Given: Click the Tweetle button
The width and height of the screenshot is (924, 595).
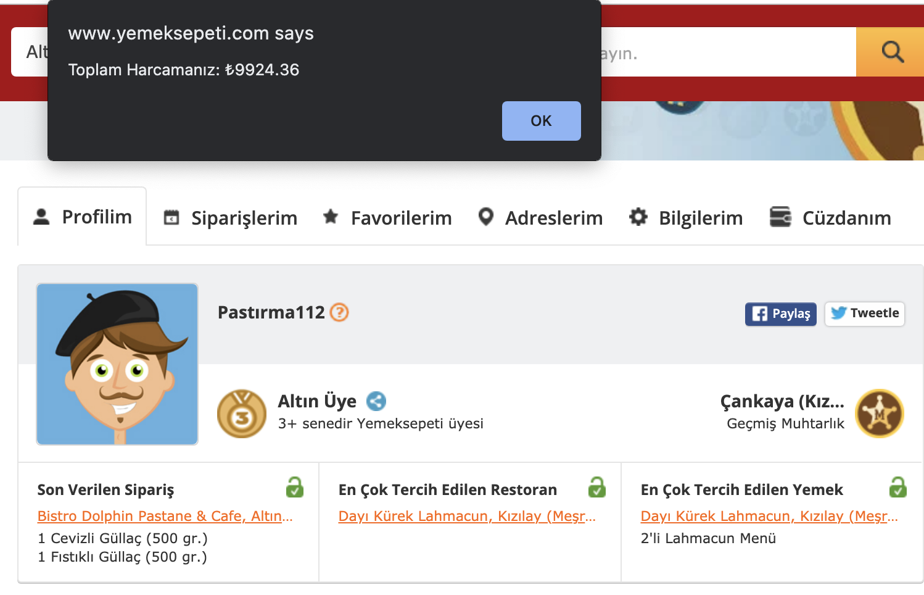Looking at the screenshot, I should pyautogui.click(x=865, y=314).
